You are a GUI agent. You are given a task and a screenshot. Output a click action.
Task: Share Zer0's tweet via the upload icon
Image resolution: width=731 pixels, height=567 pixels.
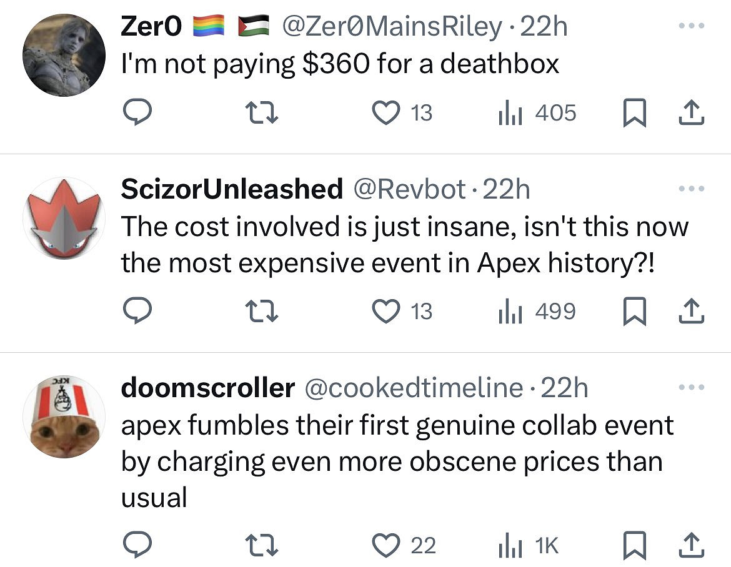coord(691,112)
